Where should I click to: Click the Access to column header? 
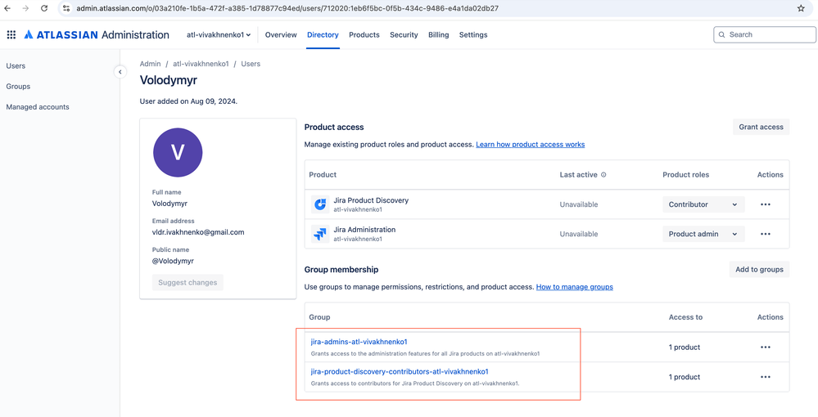(x=685, y=317)
